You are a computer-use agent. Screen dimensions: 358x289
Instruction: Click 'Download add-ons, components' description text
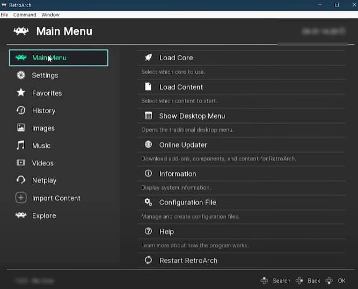click(x=218, y=158)
